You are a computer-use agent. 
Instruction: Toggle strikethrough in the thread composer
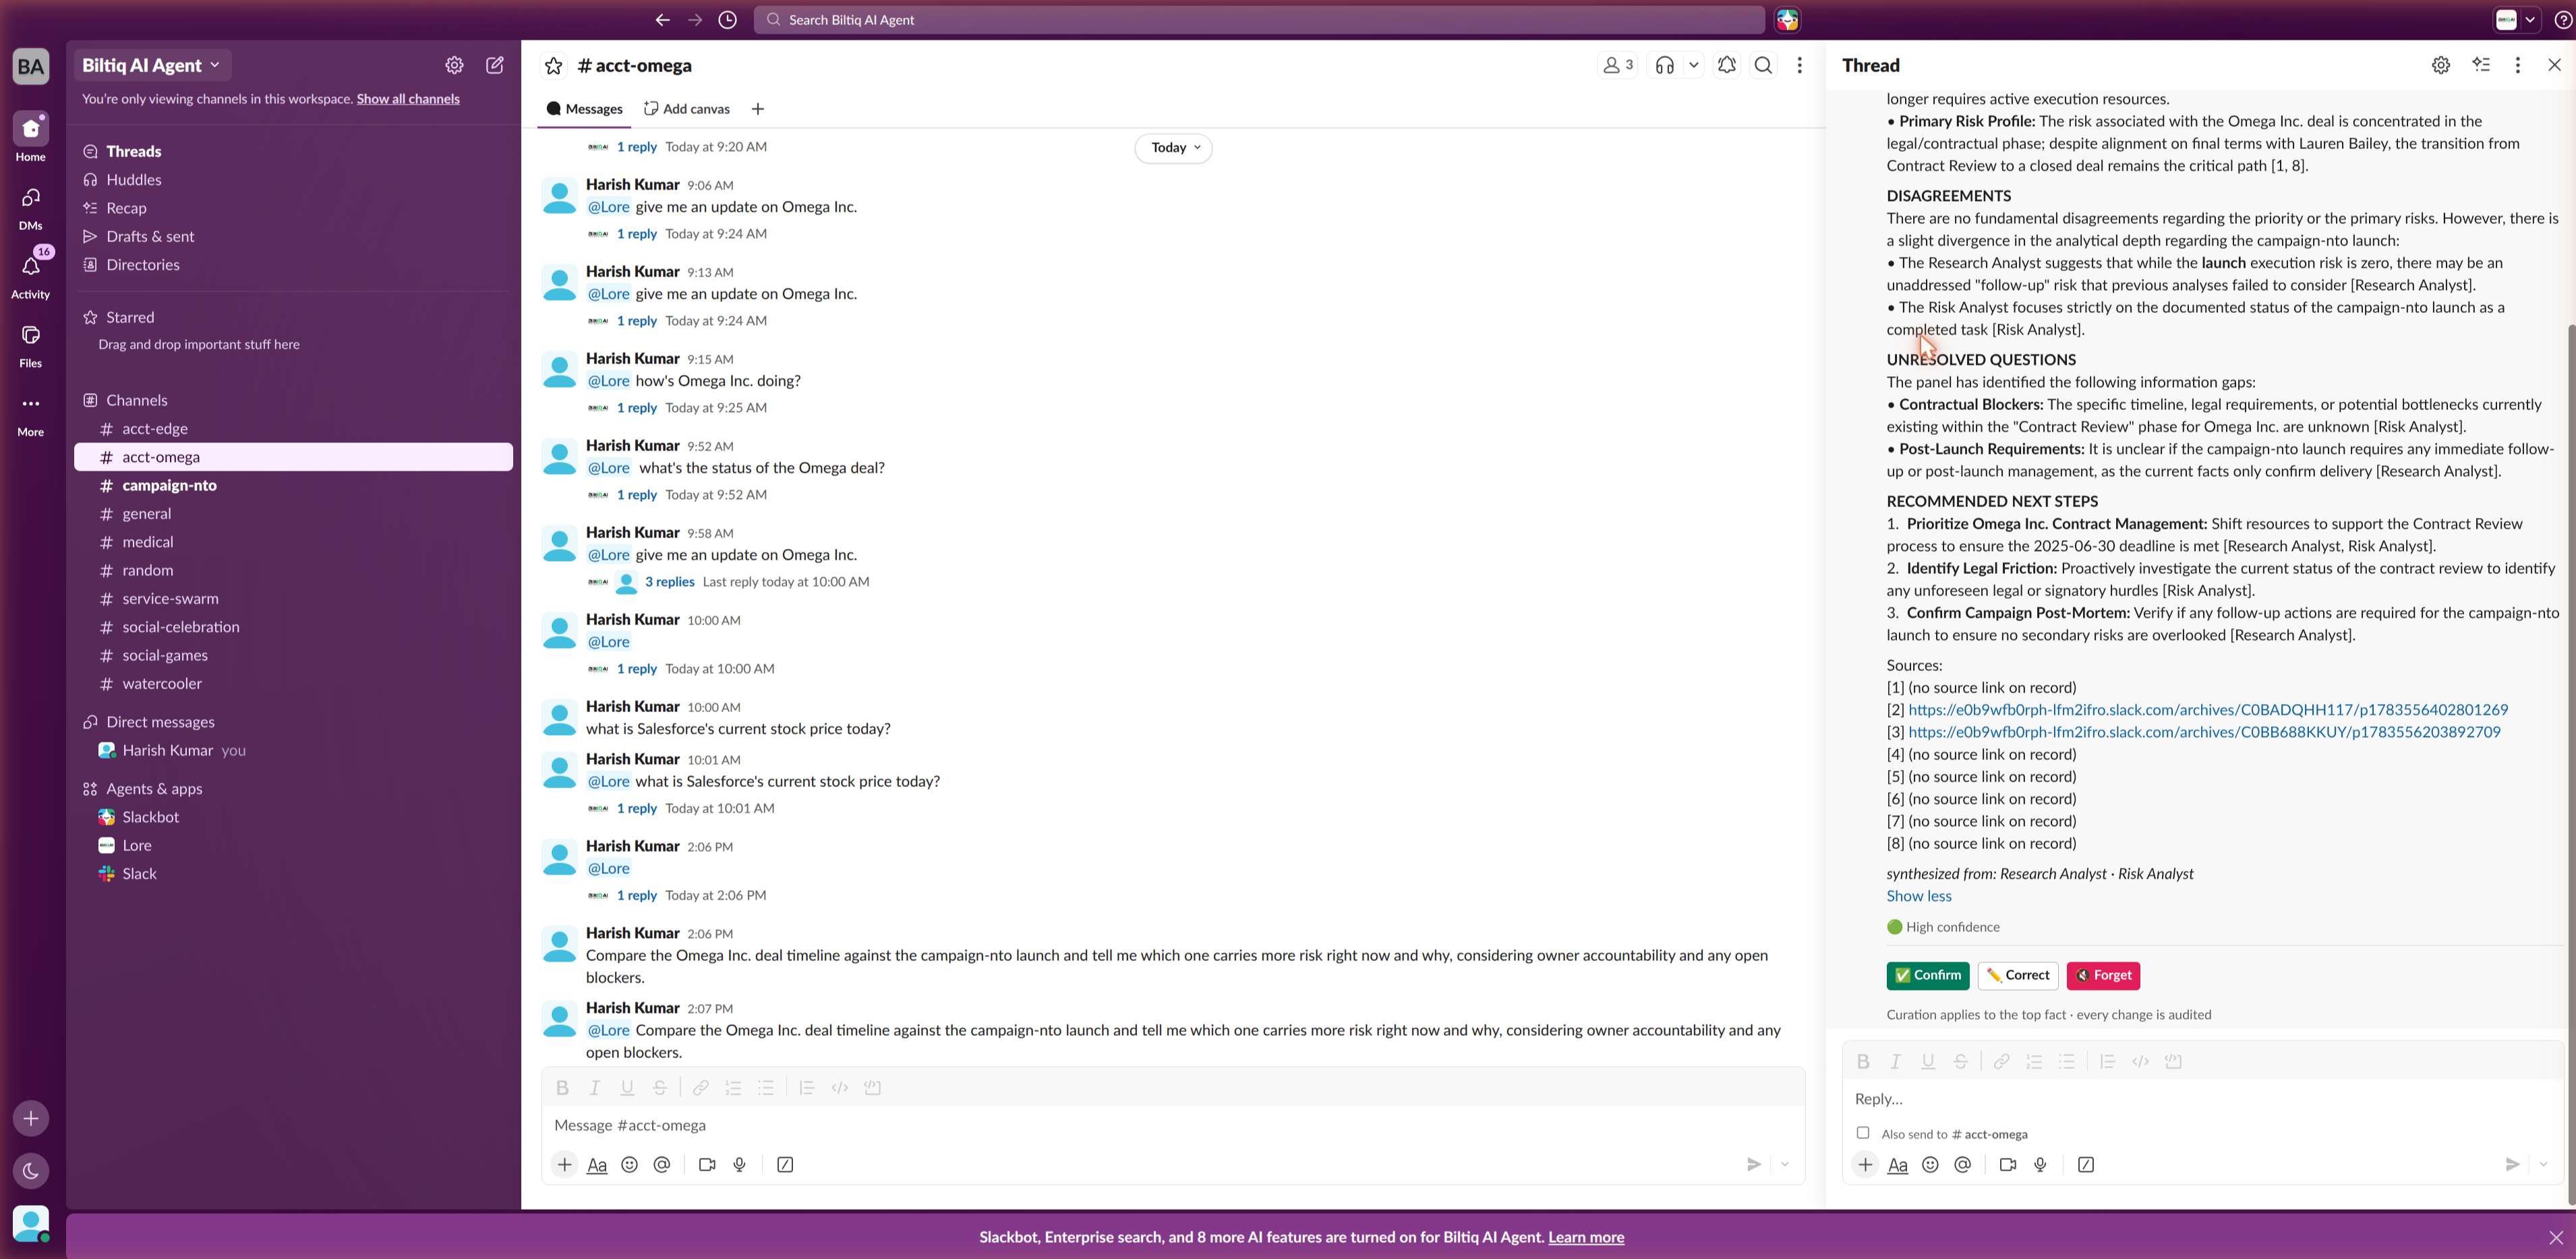(x=1960, y=1062)
